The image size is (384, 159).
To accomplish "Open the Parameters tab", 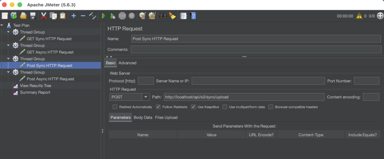I will pyautogui.click(x=120, y=117).
